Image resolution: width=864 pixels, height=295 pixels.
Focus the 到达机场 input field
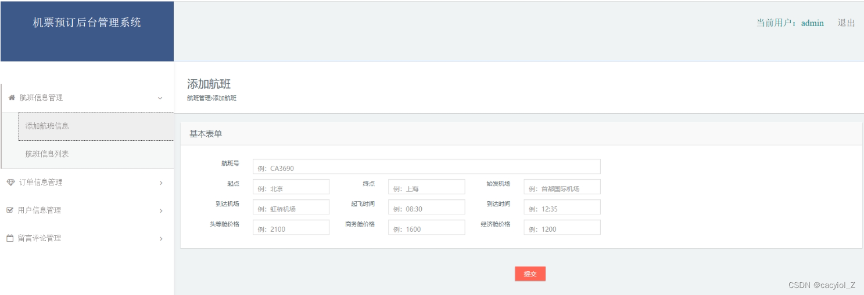coord(291,207)
